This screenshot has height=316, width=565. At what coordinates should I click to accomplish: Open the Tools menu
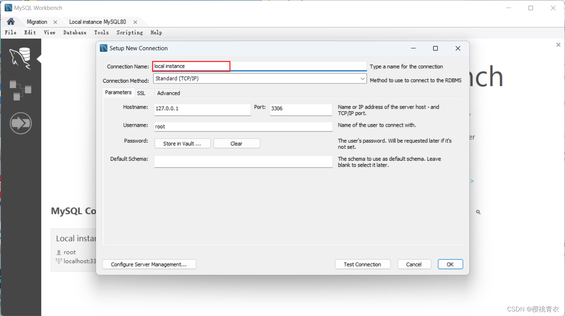tap(101, 33)
